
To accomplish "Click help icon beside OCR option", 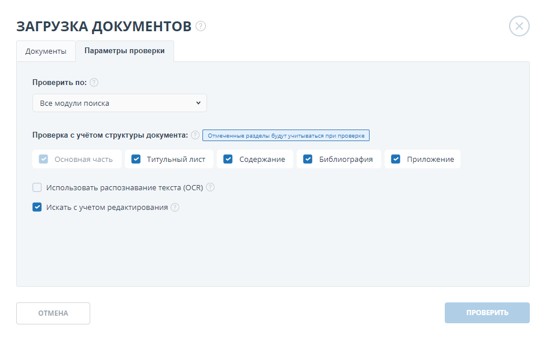I will tap(211, 187).
